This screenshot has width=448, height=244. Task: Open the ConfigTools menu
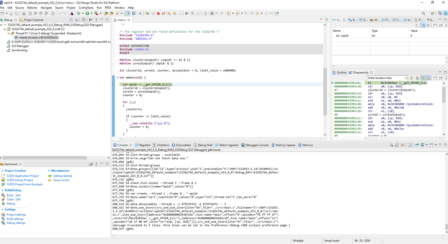[86, 8]
